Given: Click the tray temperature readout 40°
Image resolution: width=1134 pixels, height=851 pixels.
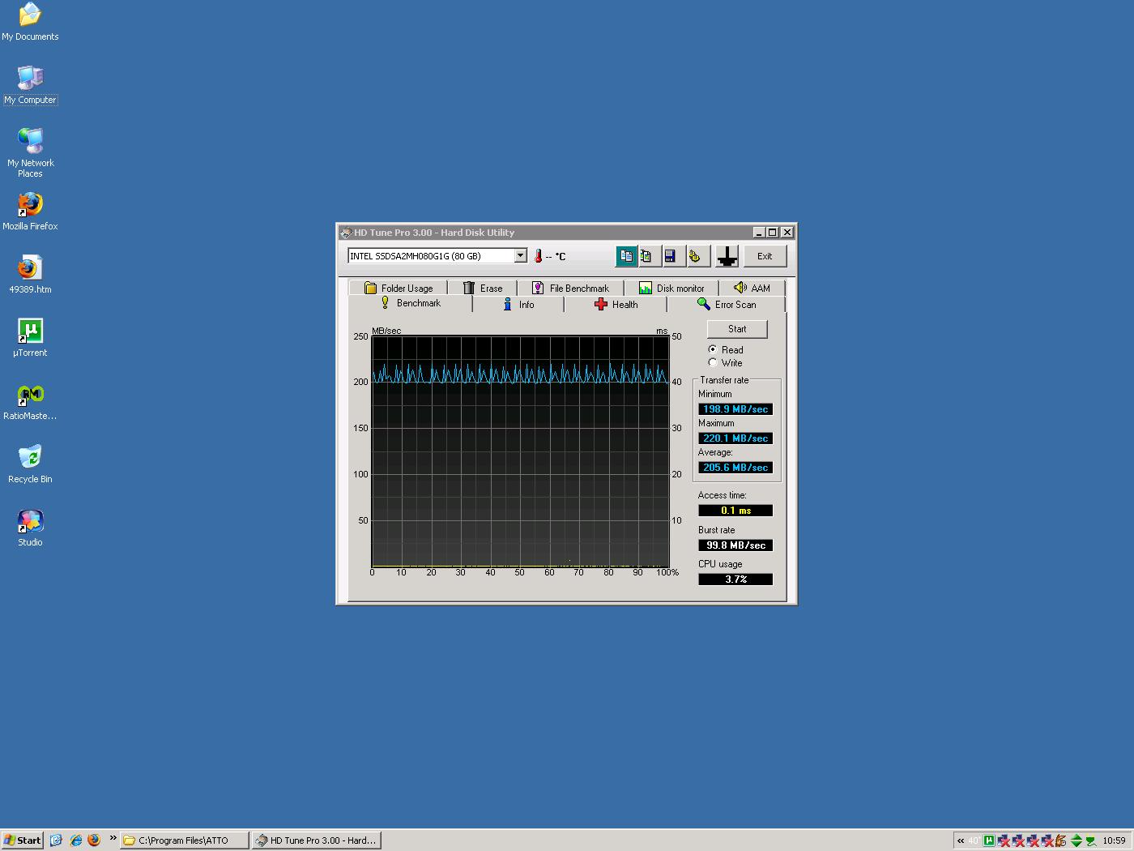Looking at the screenshot, I should (974, 840).
